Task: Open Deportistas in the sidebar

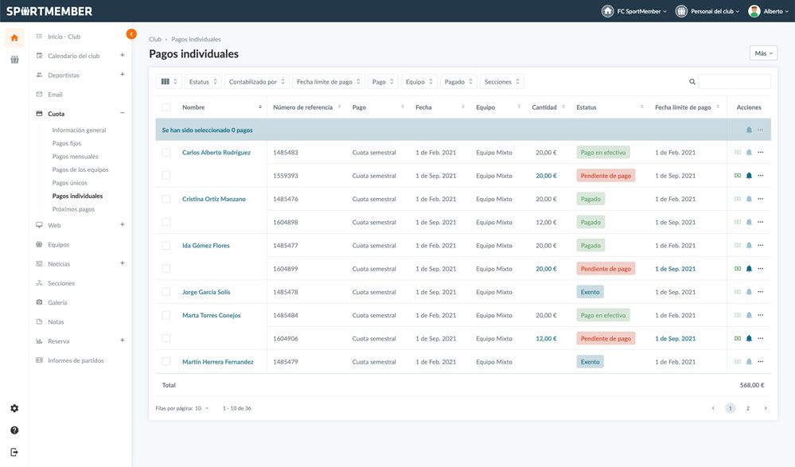Action: 64,75
